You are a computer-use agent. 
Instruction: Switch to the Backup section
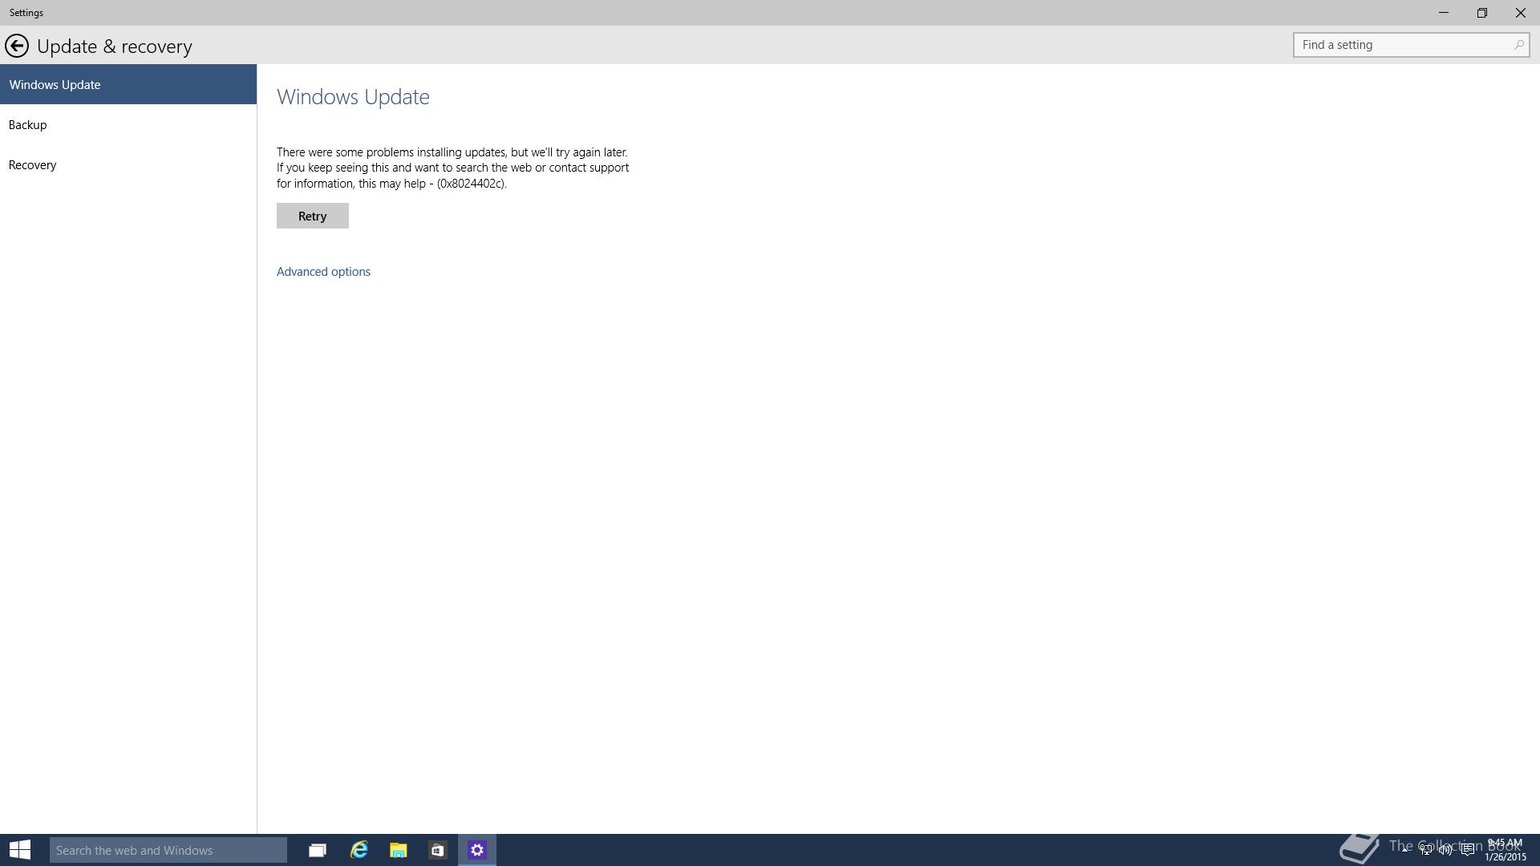pyautogui.click(x=128, y=124)
